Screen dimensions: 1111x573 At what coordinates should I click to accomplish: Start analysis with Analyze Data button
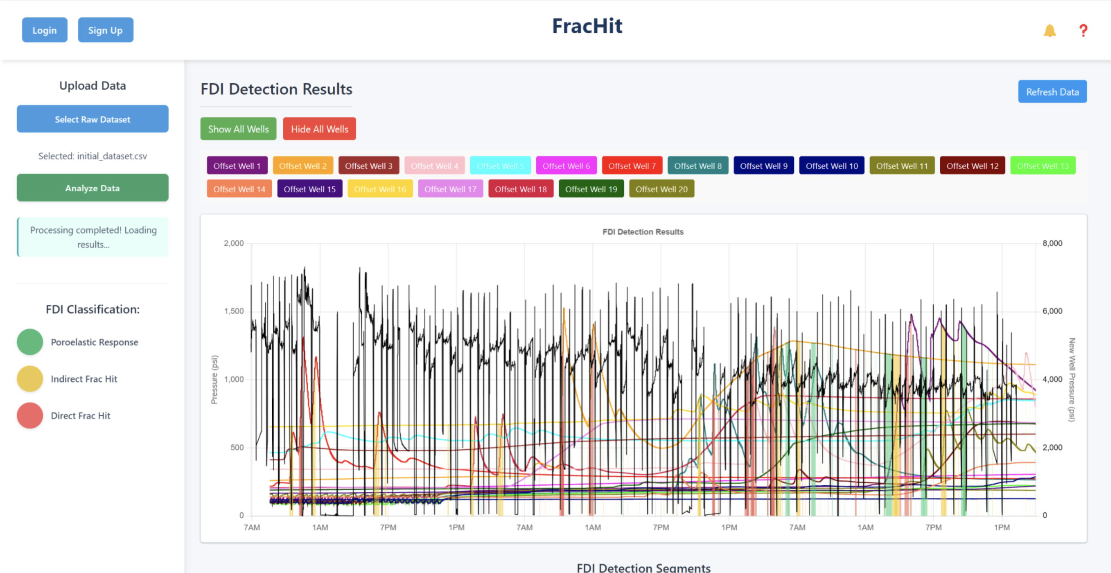coord(93,188)
